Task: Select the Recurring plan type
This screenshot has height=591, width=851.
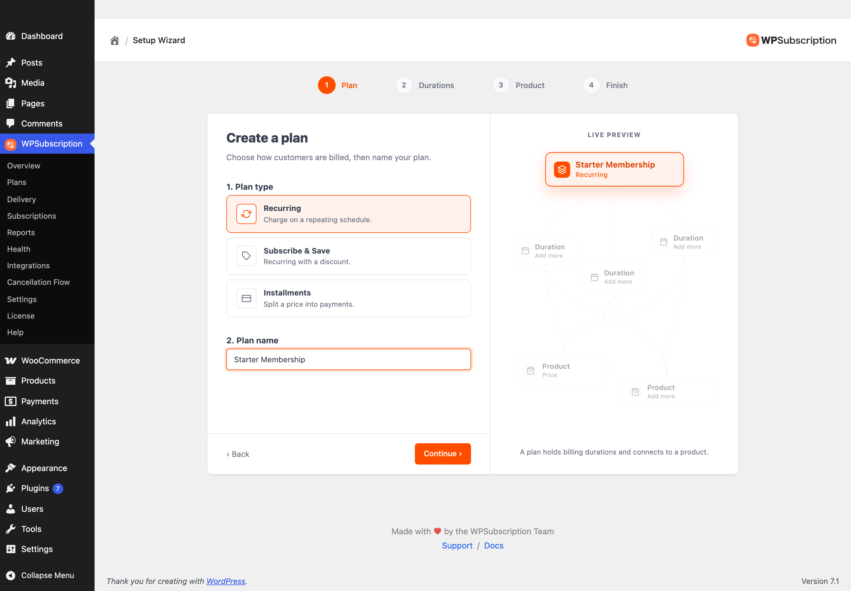Action: (348, 214)
